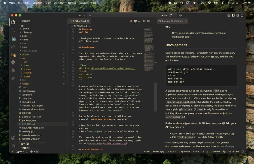Click the editor minimap
254x164 pixels.
click(149, 49)
